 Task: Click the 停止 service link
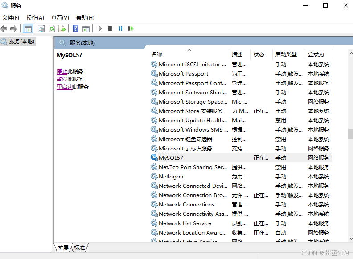click(x=62, y=72)
